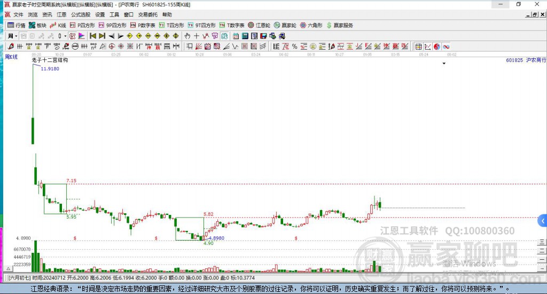Screen dimensions: 547x294
Task: Select the crosshair plus cursor tool
Action: pos(197,36)
